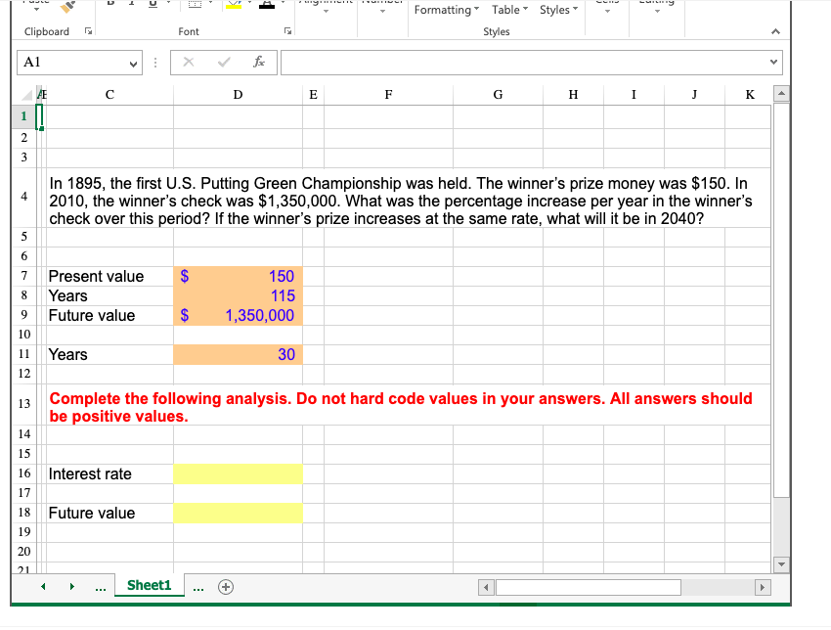Image resolution: width=831 pixels, height=630 pixels.
Task: Click the red instruction text in row 13
Action: [401, 407]
